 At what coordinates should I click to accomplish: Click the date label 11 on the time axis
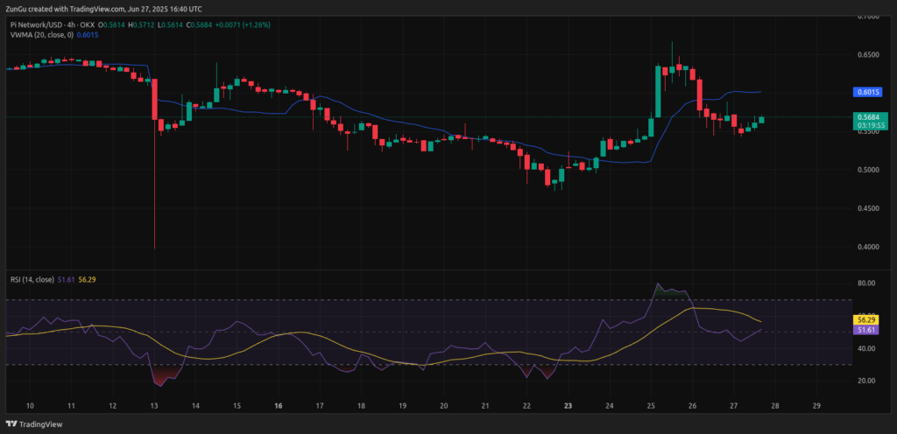tap(71, 405)
